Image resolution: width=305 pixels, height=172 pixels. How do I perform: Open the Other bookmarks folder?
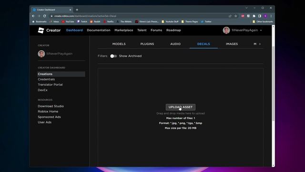point(263,21)
